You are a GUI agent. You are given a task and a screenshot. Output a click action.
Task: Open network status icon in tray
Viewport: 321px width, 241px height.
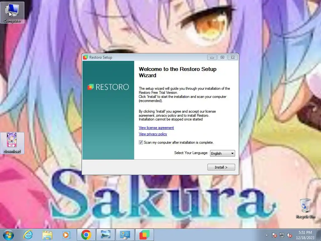[x=282, y=235]
